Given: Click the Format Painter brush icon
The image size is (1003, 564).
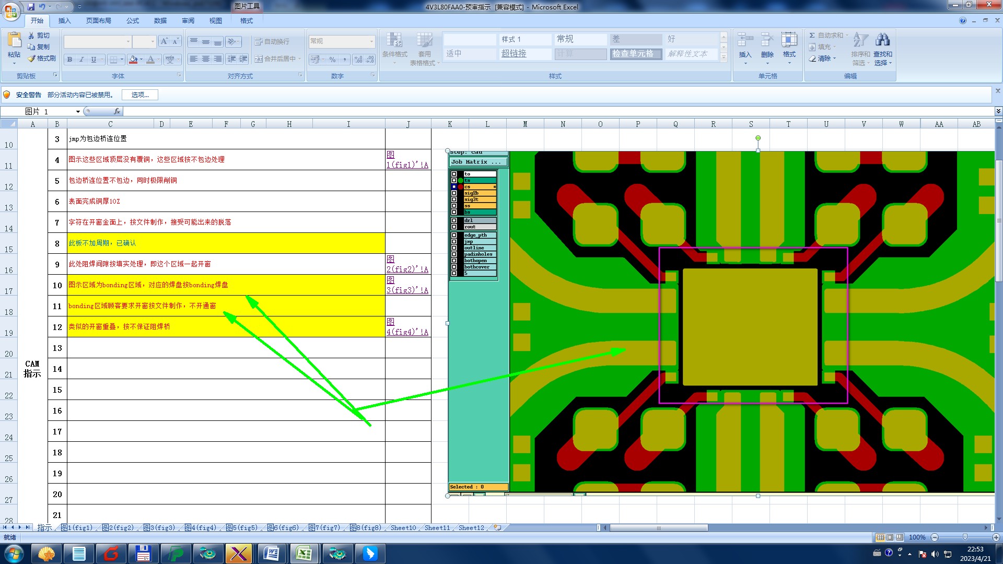Looking at the screenshot, I should pos(32,58).
